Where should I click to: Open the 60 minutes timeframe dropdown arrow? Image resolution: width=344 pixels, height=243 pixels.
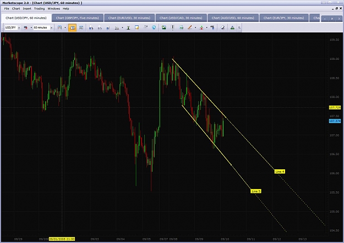pos(52,28)
